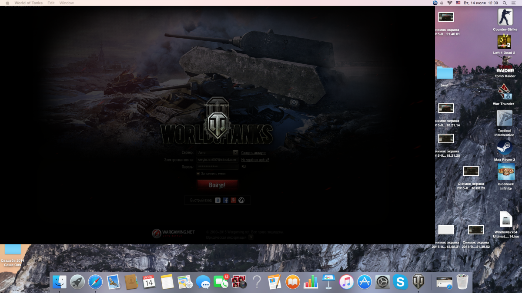Click the World of Tanks Dock icon
The image size is (522, 293).
click(418, 282)
